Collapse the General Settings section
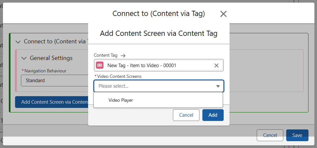317x148 pixels. 24,58
